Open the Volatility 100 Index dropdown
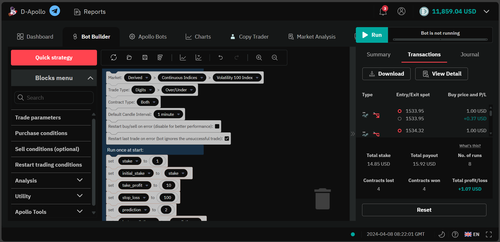 point(237,78)
